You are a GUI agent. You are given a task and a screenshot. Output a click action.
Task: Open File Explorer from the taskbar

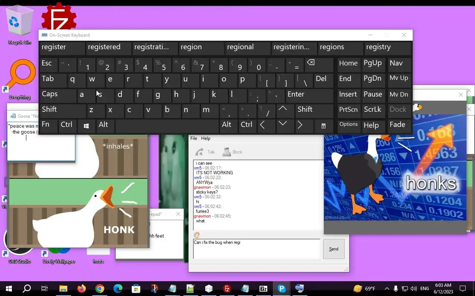[63, 289]
